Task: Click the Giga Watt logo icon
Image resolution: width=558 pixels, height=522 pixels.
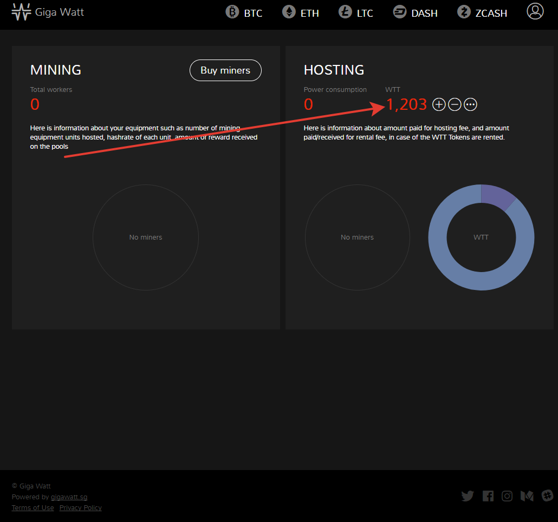Action: coord(21,12)
